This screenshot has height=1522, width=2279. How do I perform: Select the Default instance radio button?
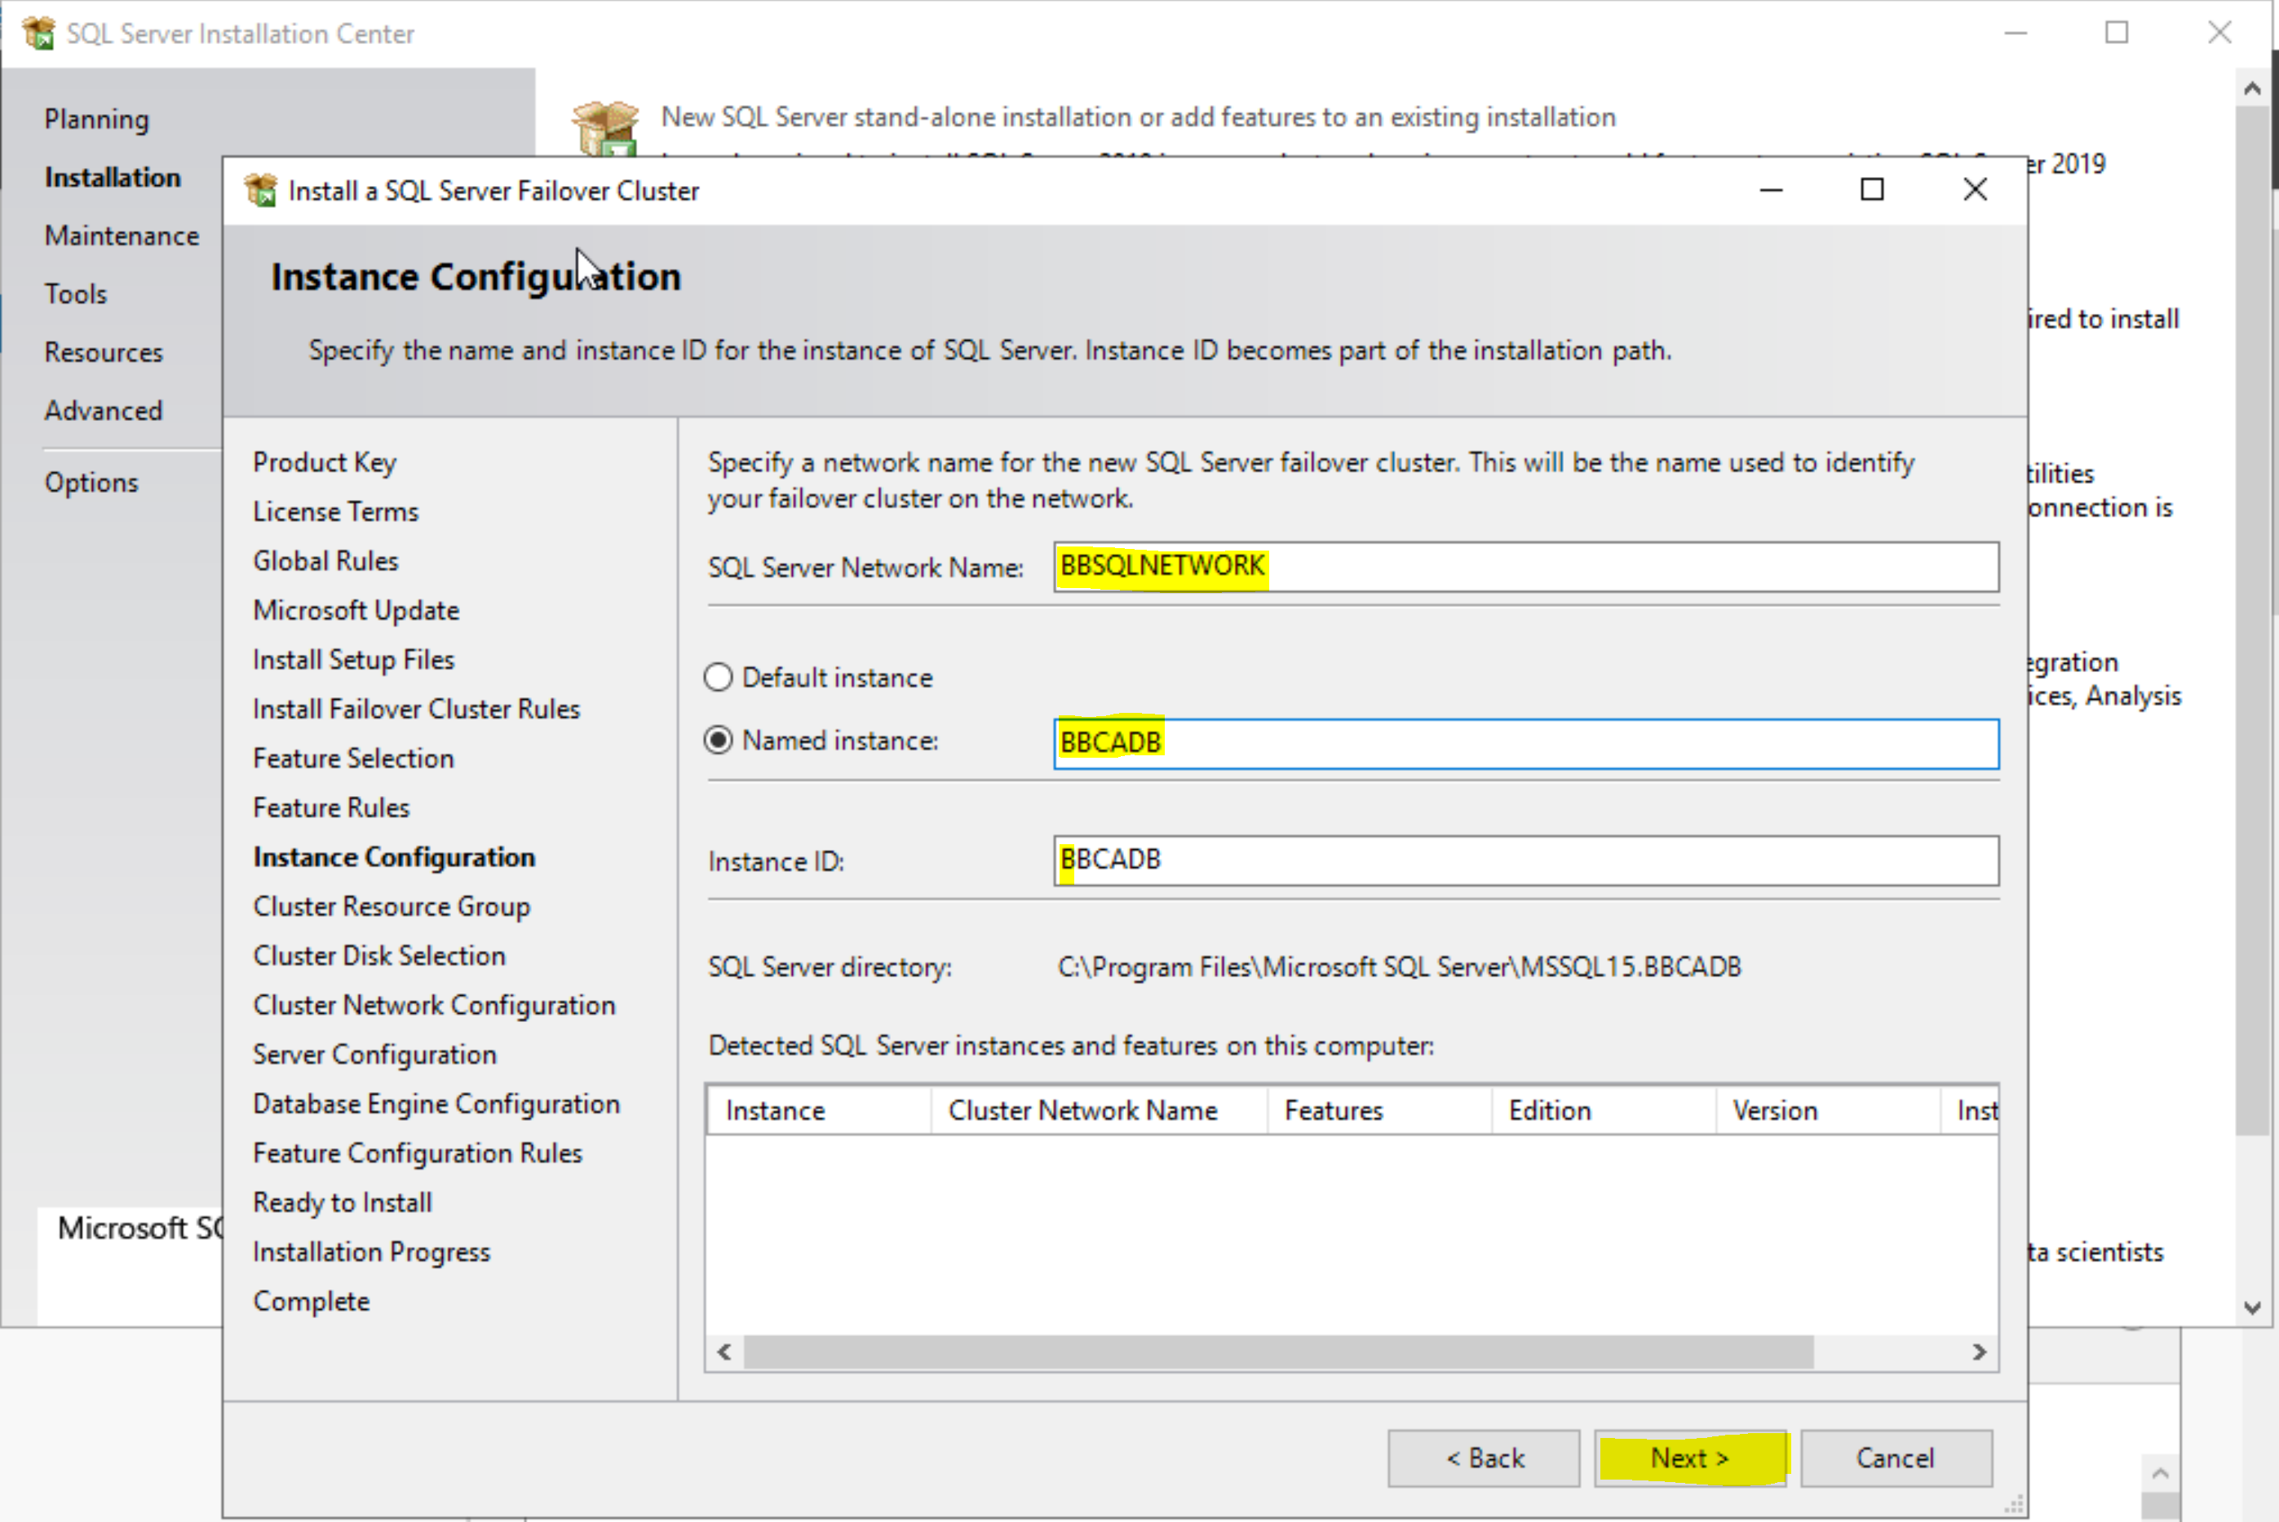pyautogui.click(x=719, y=678)
